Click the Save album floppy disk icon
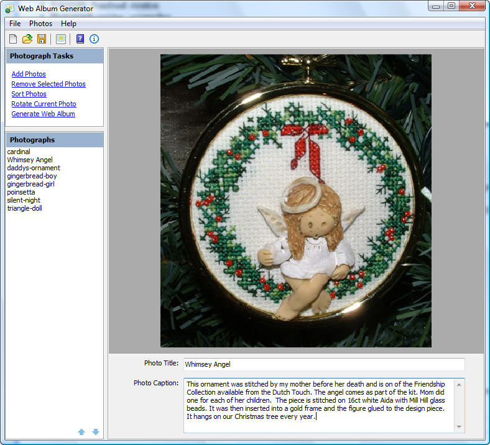The width and height of the screenshot is (490, 445). click(x=42, y=39)
